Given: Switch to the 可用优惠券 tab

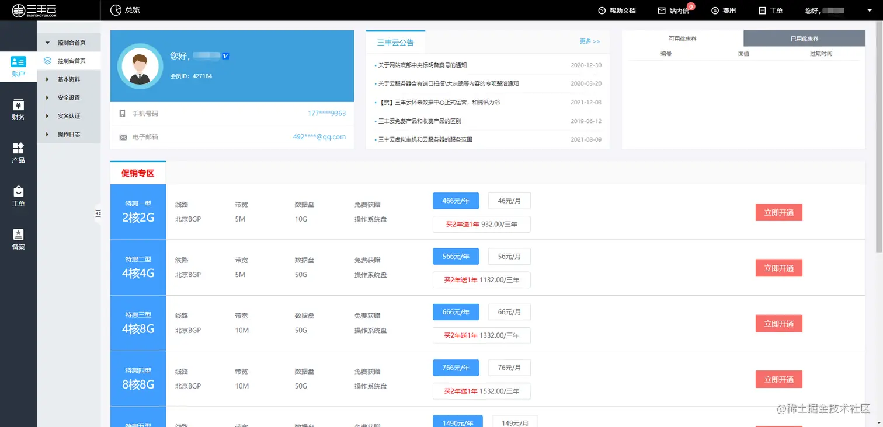Looking at the screenshot, I should pyautogui.click(x=683, y=38).
